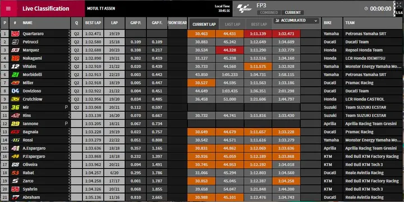Click the Live Classification title
Screen dimensions: 404x202
click(46, 8)
